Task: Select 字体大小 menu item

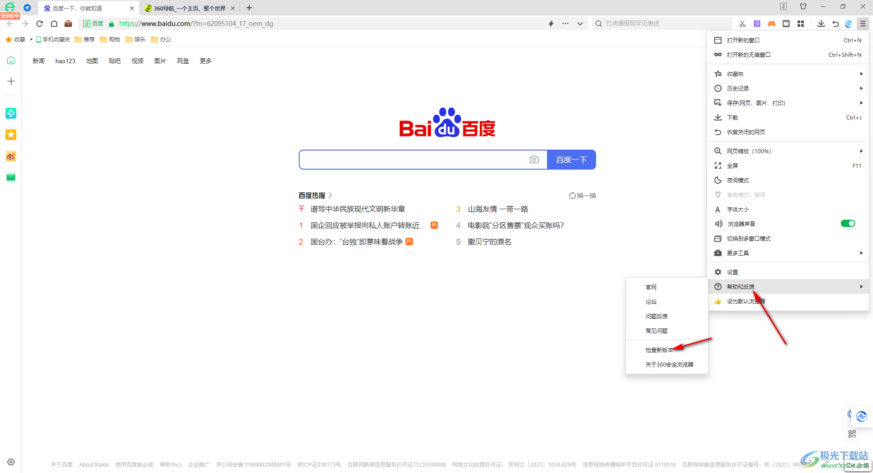Action: [x=788, y=209]
